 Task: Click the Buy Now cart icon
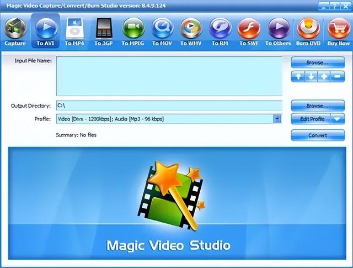(x=339, y=31)
